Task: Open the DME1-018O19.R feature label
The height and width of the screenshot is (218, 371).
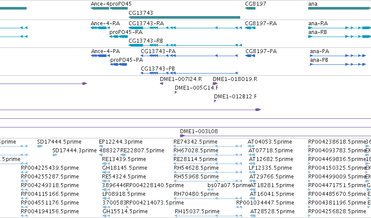Action: tap(235, 79)
